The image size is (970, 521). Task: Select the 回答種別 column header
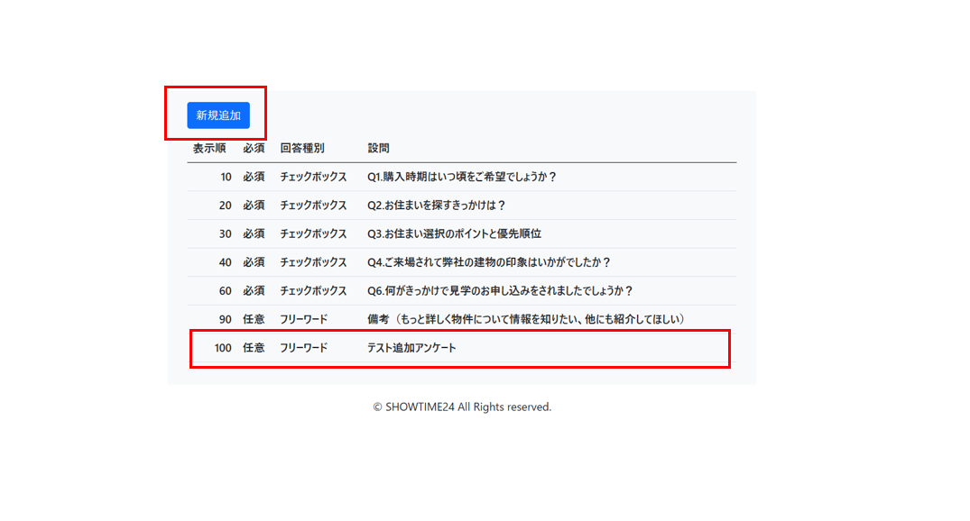click(x=302, y=149)
